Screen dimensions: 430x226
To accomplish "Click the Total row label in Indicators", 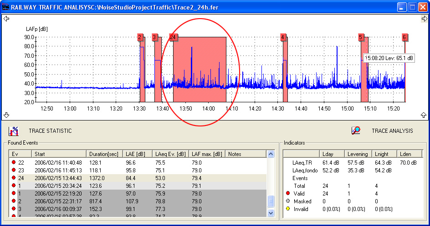I will tap(299, 186).
